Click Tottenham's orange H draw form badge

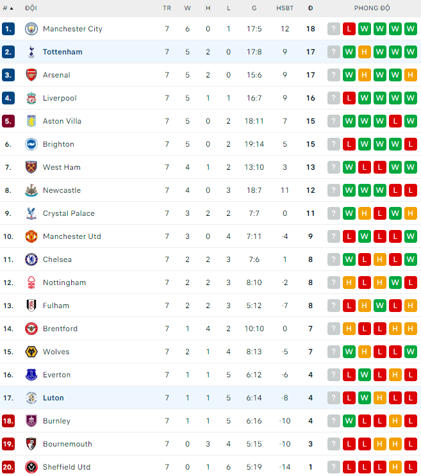[x=364, y=52]
